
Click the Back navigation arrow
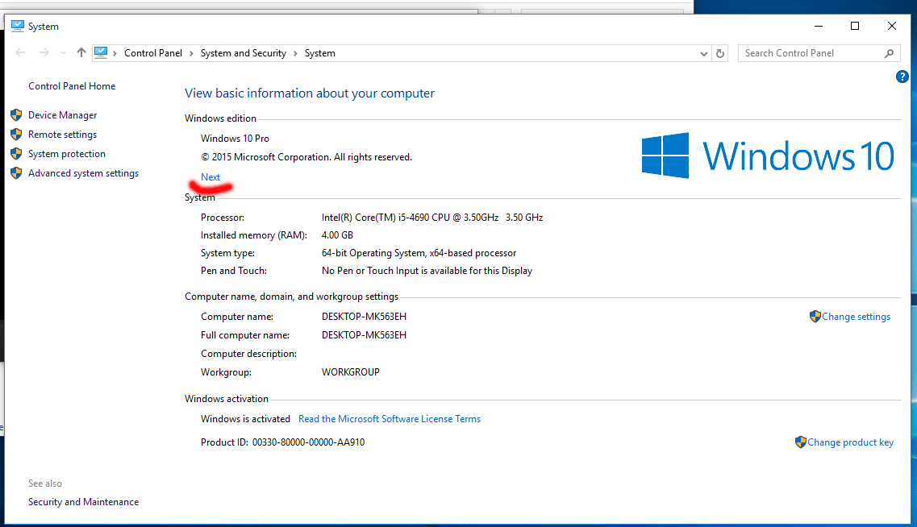[20, 52]
